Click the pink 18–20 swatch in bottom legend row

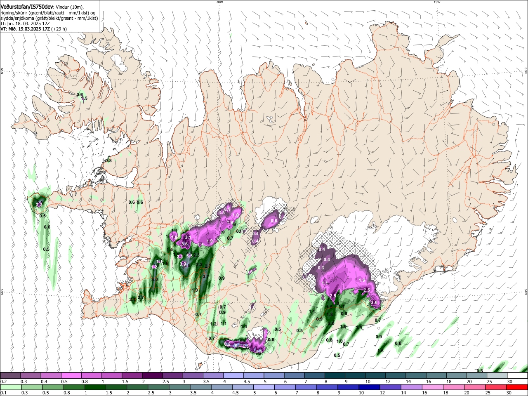tap(453, 387)
